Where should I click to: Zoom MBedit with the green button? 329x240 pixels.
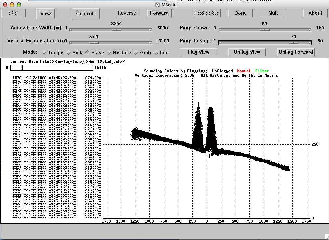(19, 5)
